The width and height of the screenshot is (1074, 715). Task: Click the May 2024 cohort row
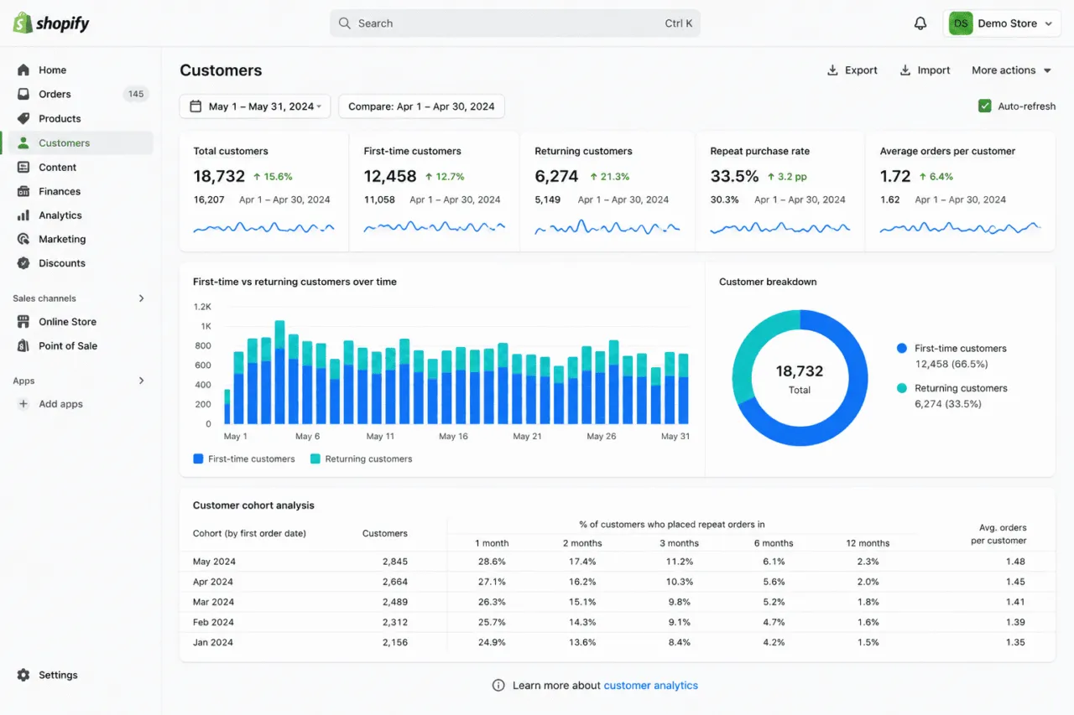click(617, 562)
